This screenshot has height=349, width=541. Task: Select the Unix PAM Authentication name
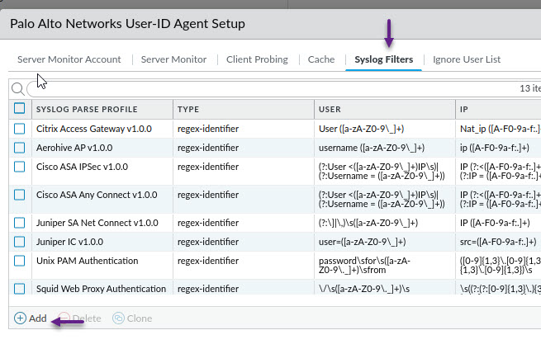pyautogui.click(x=88, y=261)
